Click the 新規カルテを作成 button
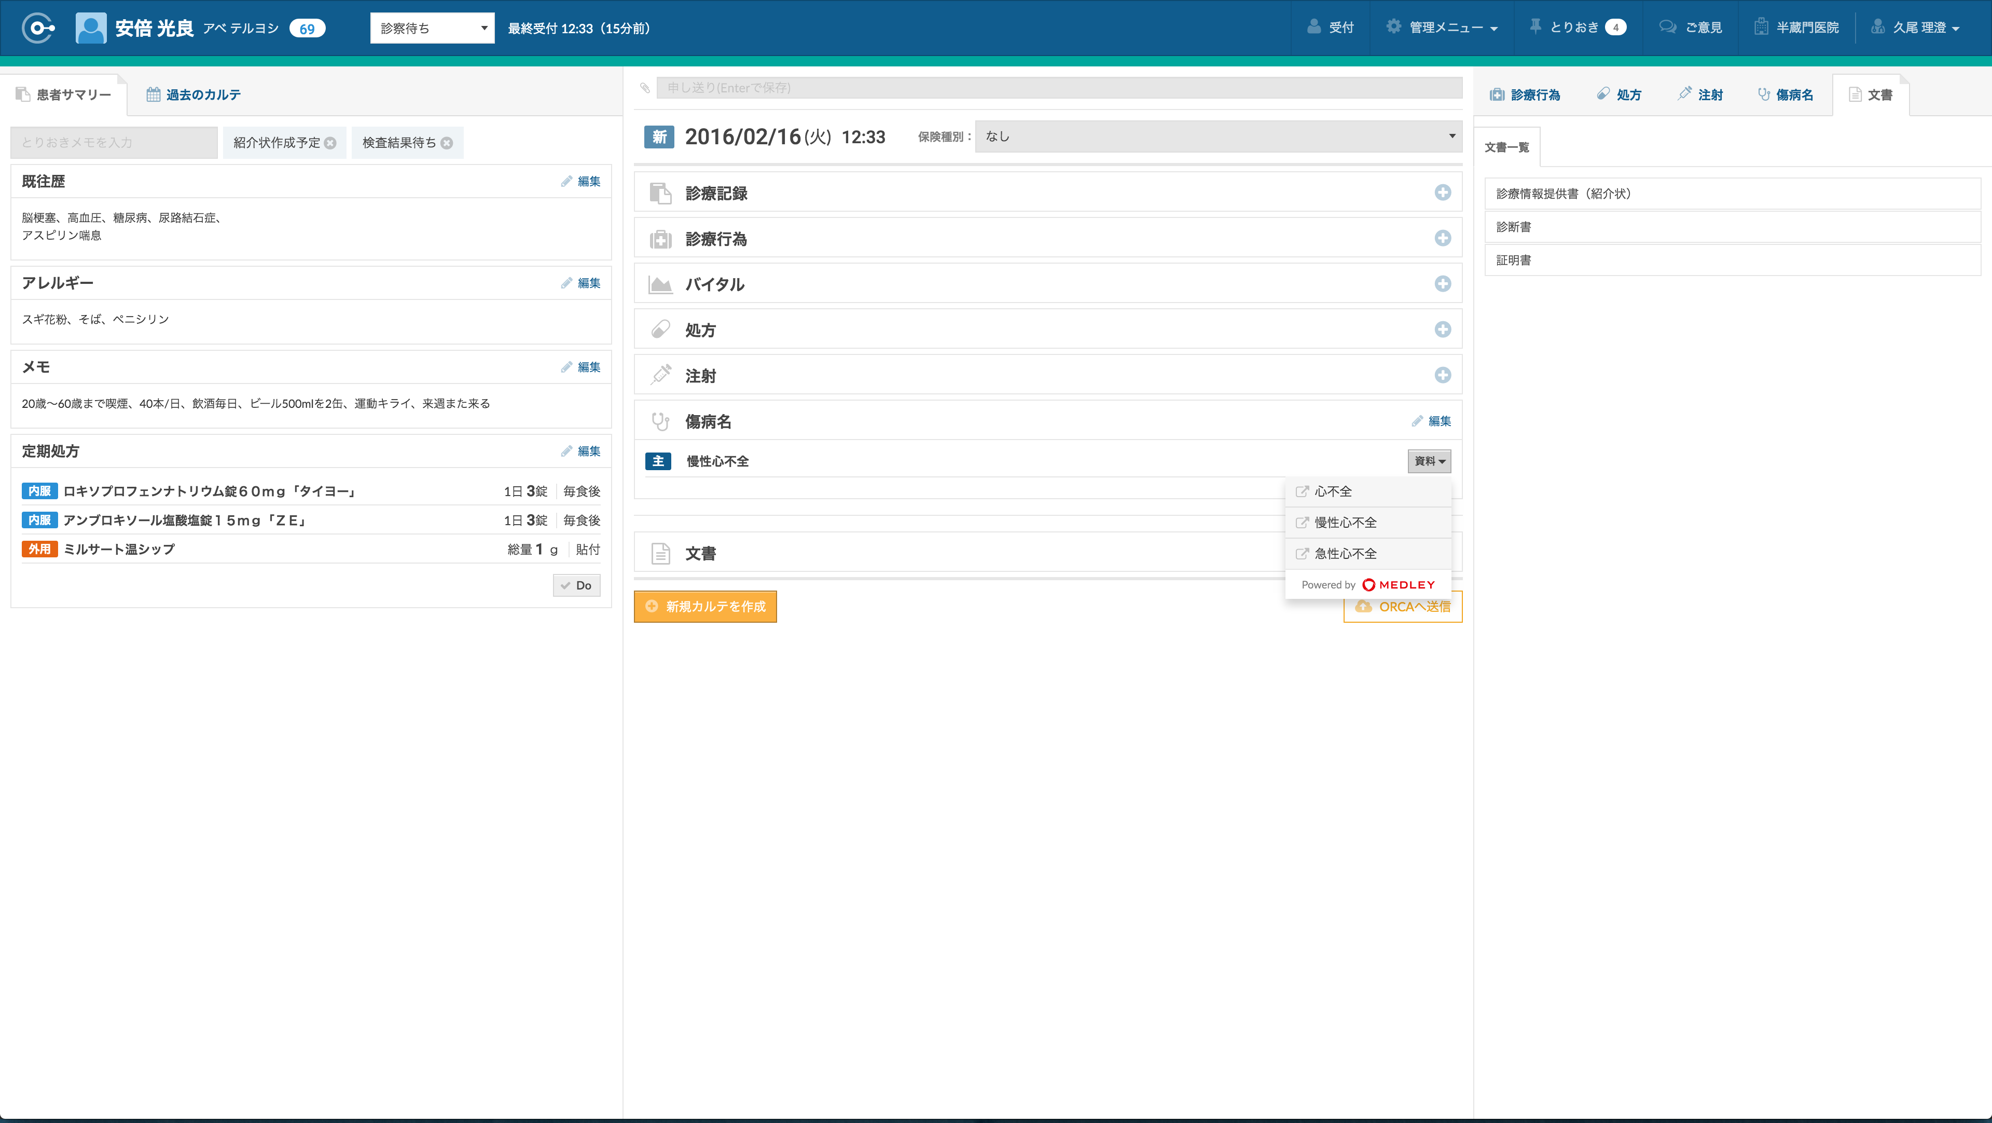1992x1123 pixels. coord(704,607)
